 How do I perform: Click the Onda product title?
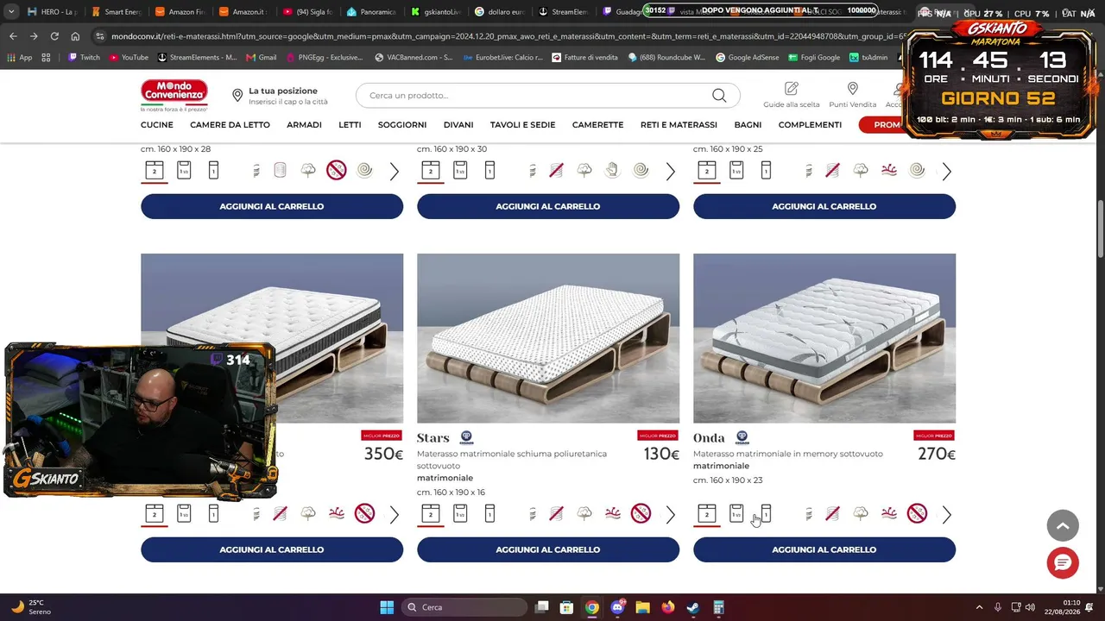coord(709,438)
